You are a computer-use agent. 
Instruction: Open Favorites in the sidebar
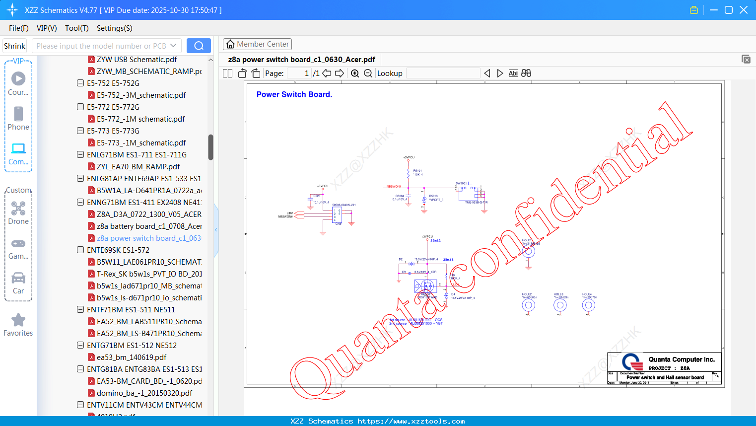[x=18, y=325]
